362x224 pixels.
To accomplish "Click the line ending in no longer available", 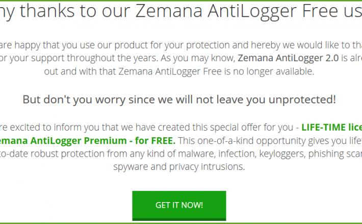I will click(x=179, y=71).
